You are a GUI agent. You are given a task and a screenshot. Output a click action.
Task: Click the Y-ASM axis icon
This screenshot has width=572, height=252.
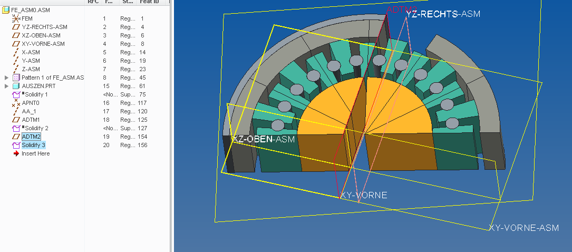point(16,61)
